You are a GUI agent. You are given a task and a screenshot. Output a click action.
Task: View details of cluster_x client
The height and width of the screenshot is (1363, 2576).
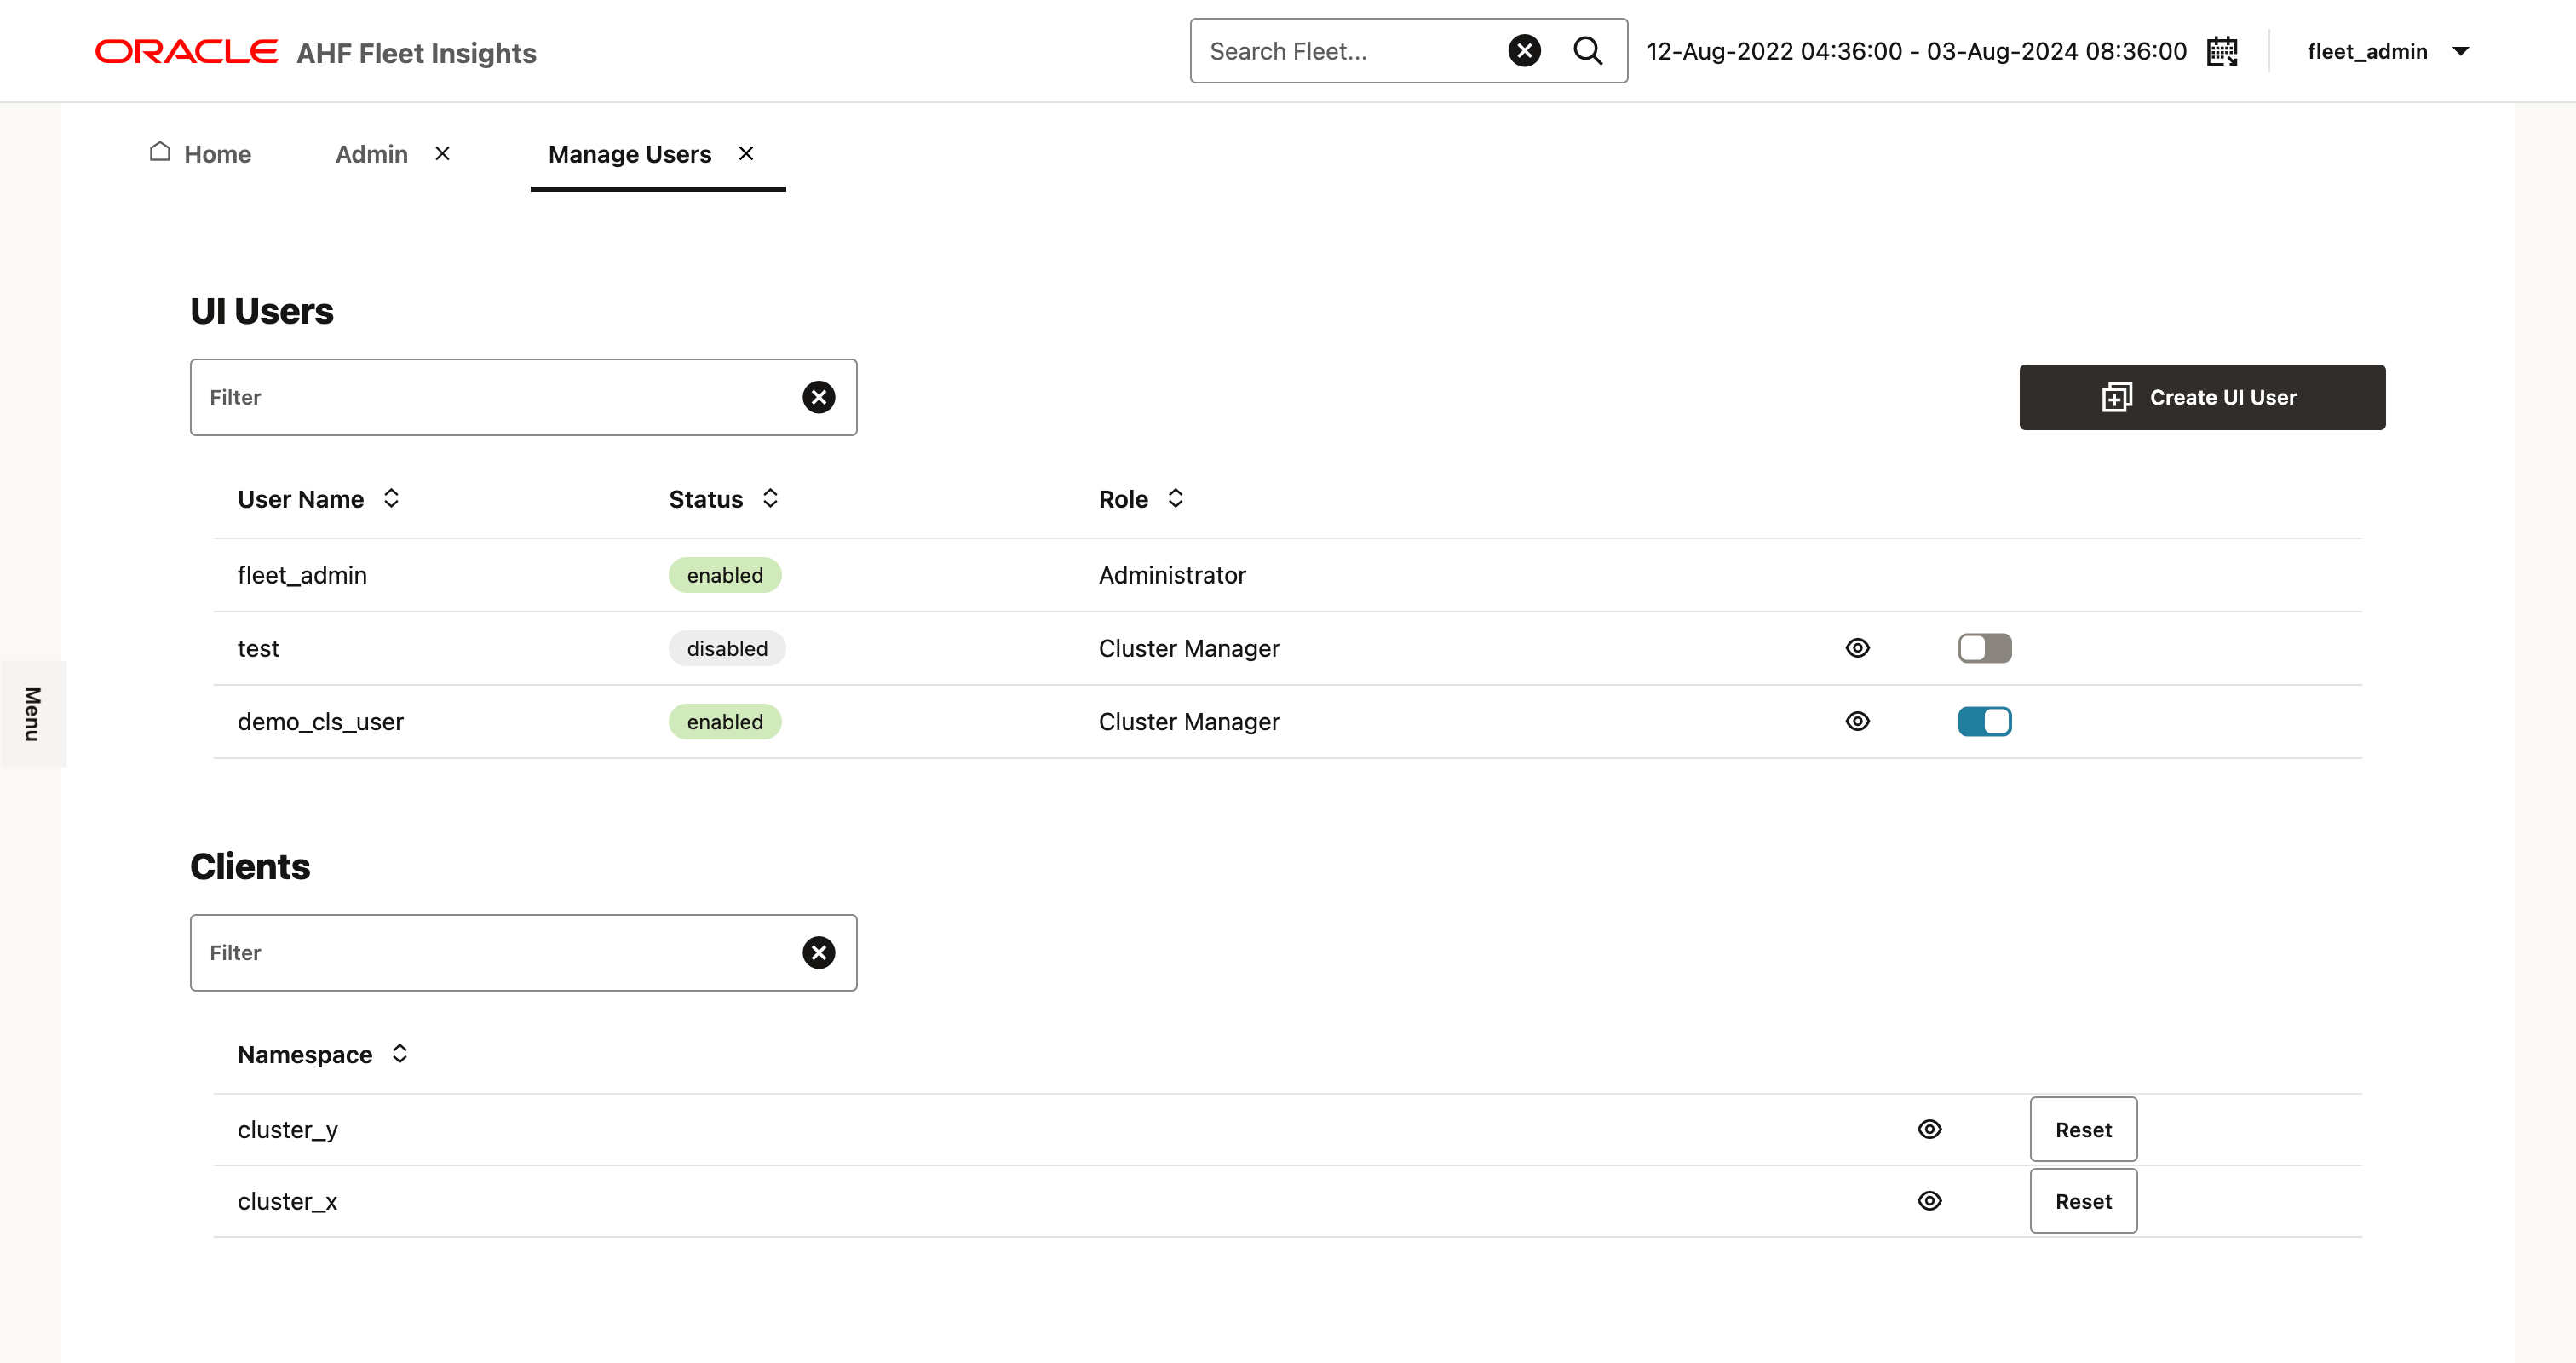click(1929, 1201)
